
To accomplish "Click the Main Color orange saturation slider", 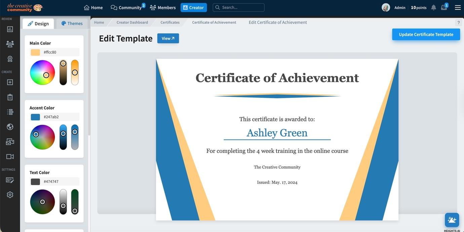I will pos(75,73).
